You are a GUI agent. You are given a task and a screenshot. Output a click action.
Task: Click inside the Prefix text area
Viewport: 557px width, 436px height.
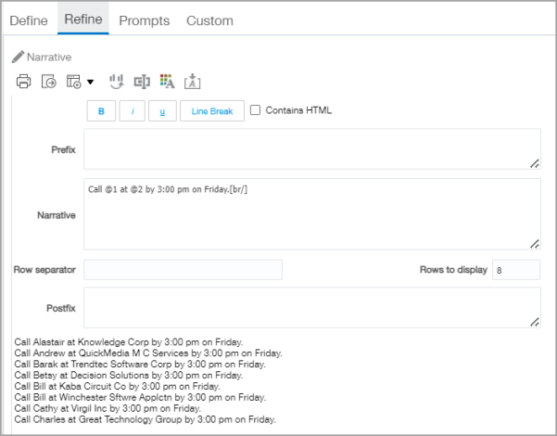click(x=312, y=149)
